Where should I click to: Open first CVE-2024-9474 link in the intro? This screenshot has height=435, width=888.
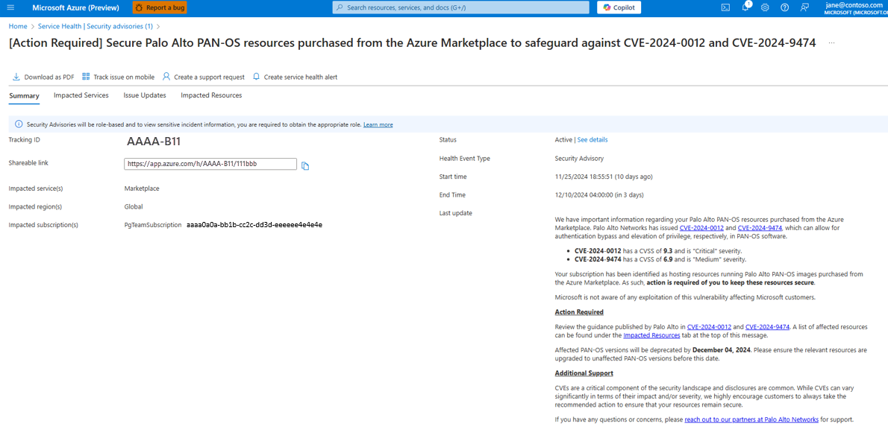[x=760, y=228]
